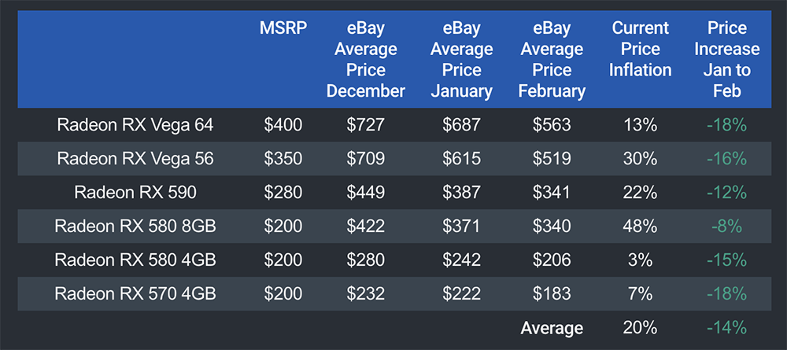Select the Radeon RX 570 4GB row label
The image size is (787, 350).
pos(135,294)
